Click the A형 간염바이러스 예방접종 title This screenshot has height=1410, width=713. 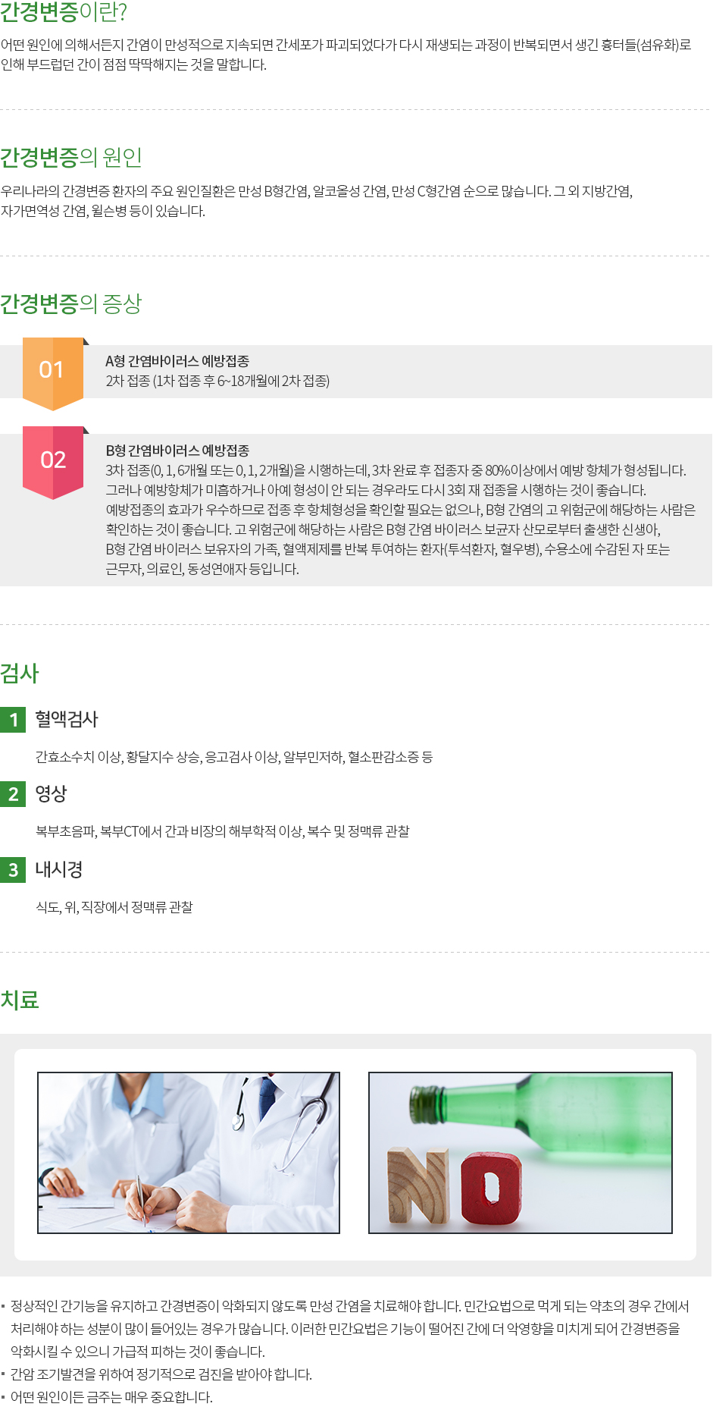(x=177, y=361)
